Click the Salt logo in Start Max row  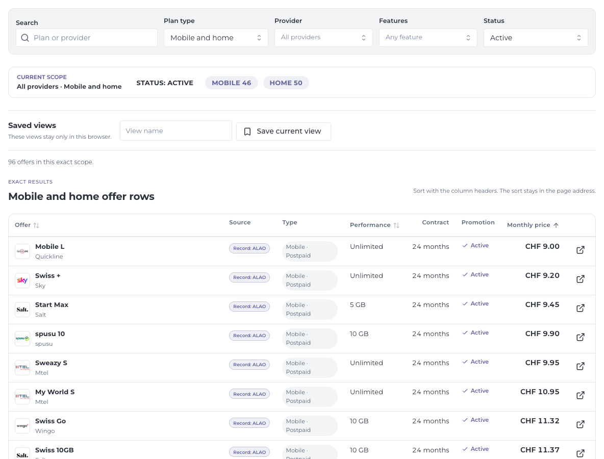pos(22,310)
